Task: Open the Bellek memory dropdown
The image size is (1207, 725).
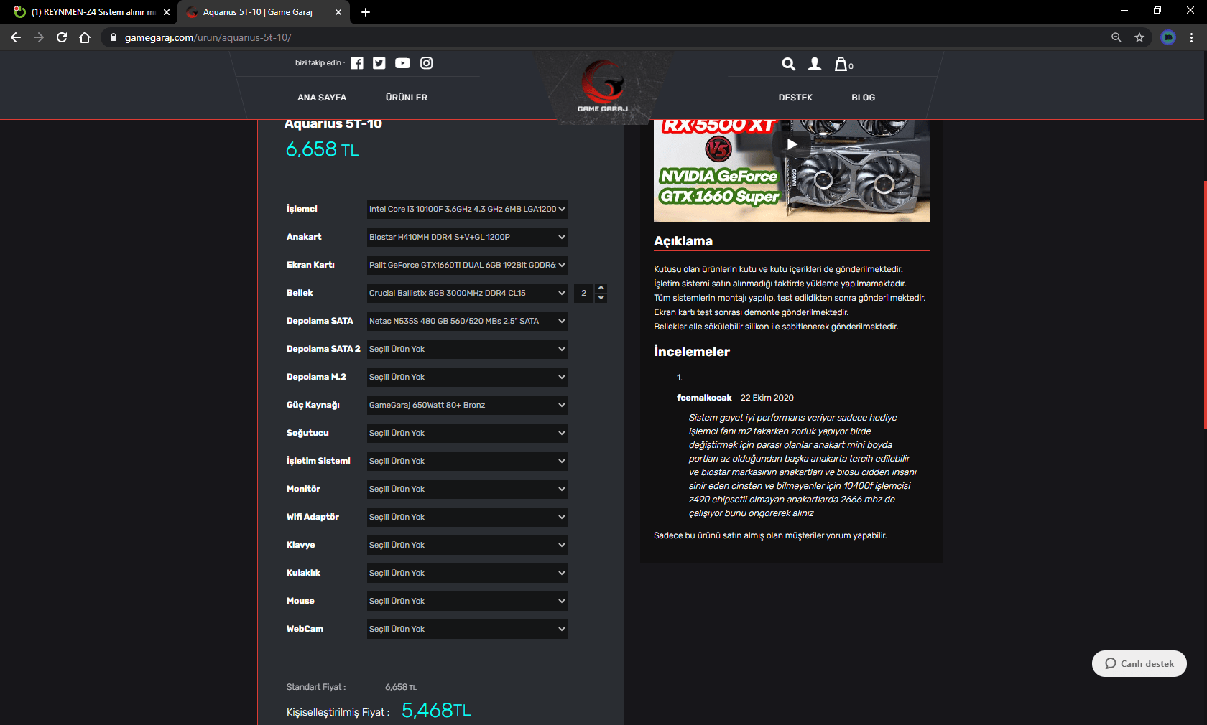Action: point(468,293)
